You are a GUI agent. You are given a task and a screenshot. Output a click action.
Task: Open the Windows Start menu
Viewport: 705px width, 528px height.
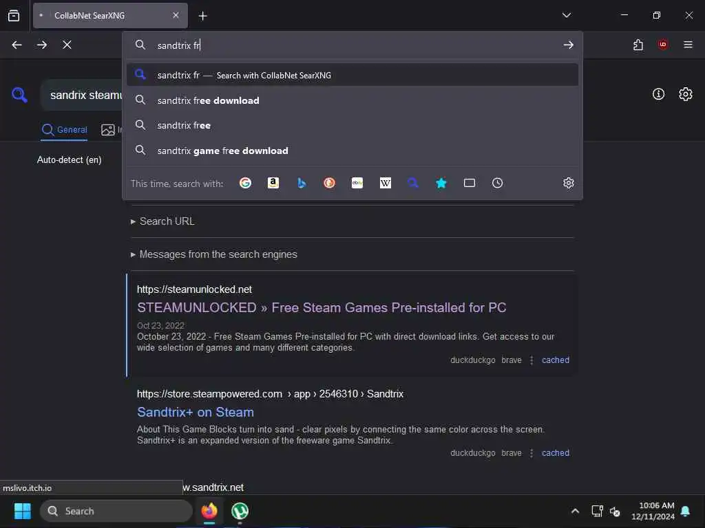pyautogui.click(x=23, y=511)
